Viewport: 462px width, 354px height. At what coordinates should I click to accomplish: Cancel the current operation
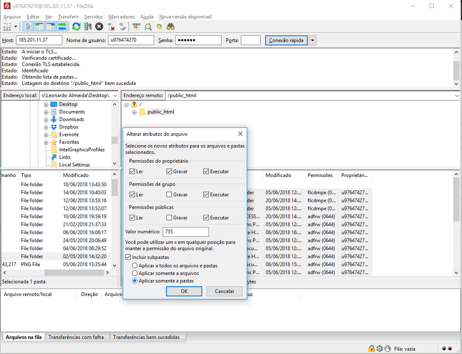[99, 26]
